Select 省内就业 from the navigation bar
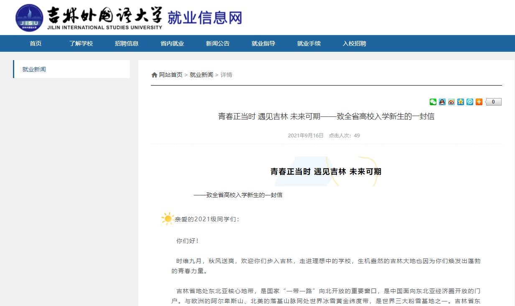 tap(172, 43)
